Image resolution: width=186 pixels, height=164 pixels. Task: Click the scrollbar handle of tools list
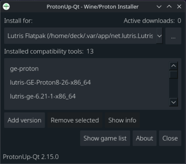pos(174,75)
